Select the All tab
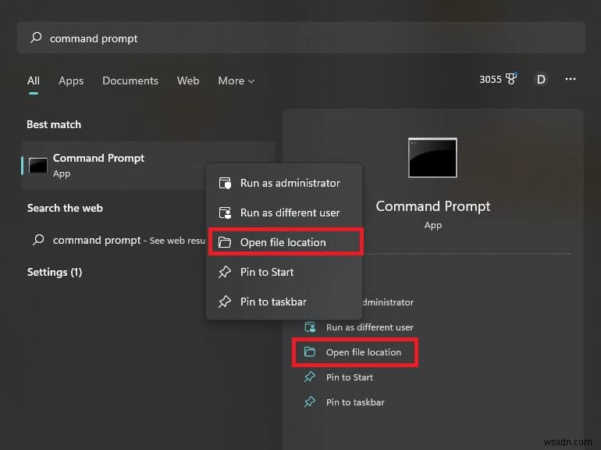 pyautogui.click(x=34, y=80)
